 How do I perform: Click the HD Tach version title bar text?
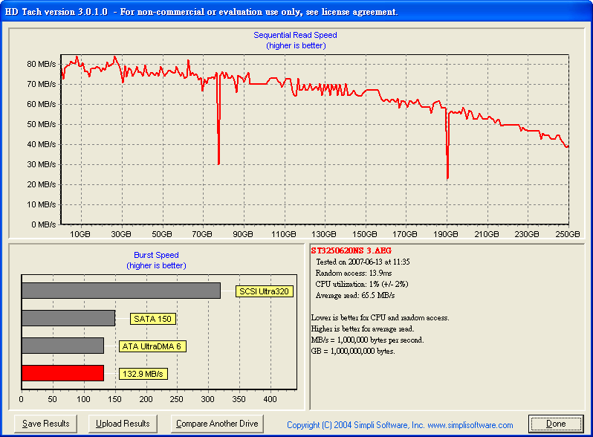tap(201, 12)
